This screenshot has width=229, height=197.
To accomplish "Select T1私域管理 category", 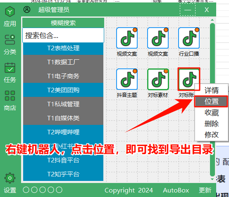I will [63, 104].
